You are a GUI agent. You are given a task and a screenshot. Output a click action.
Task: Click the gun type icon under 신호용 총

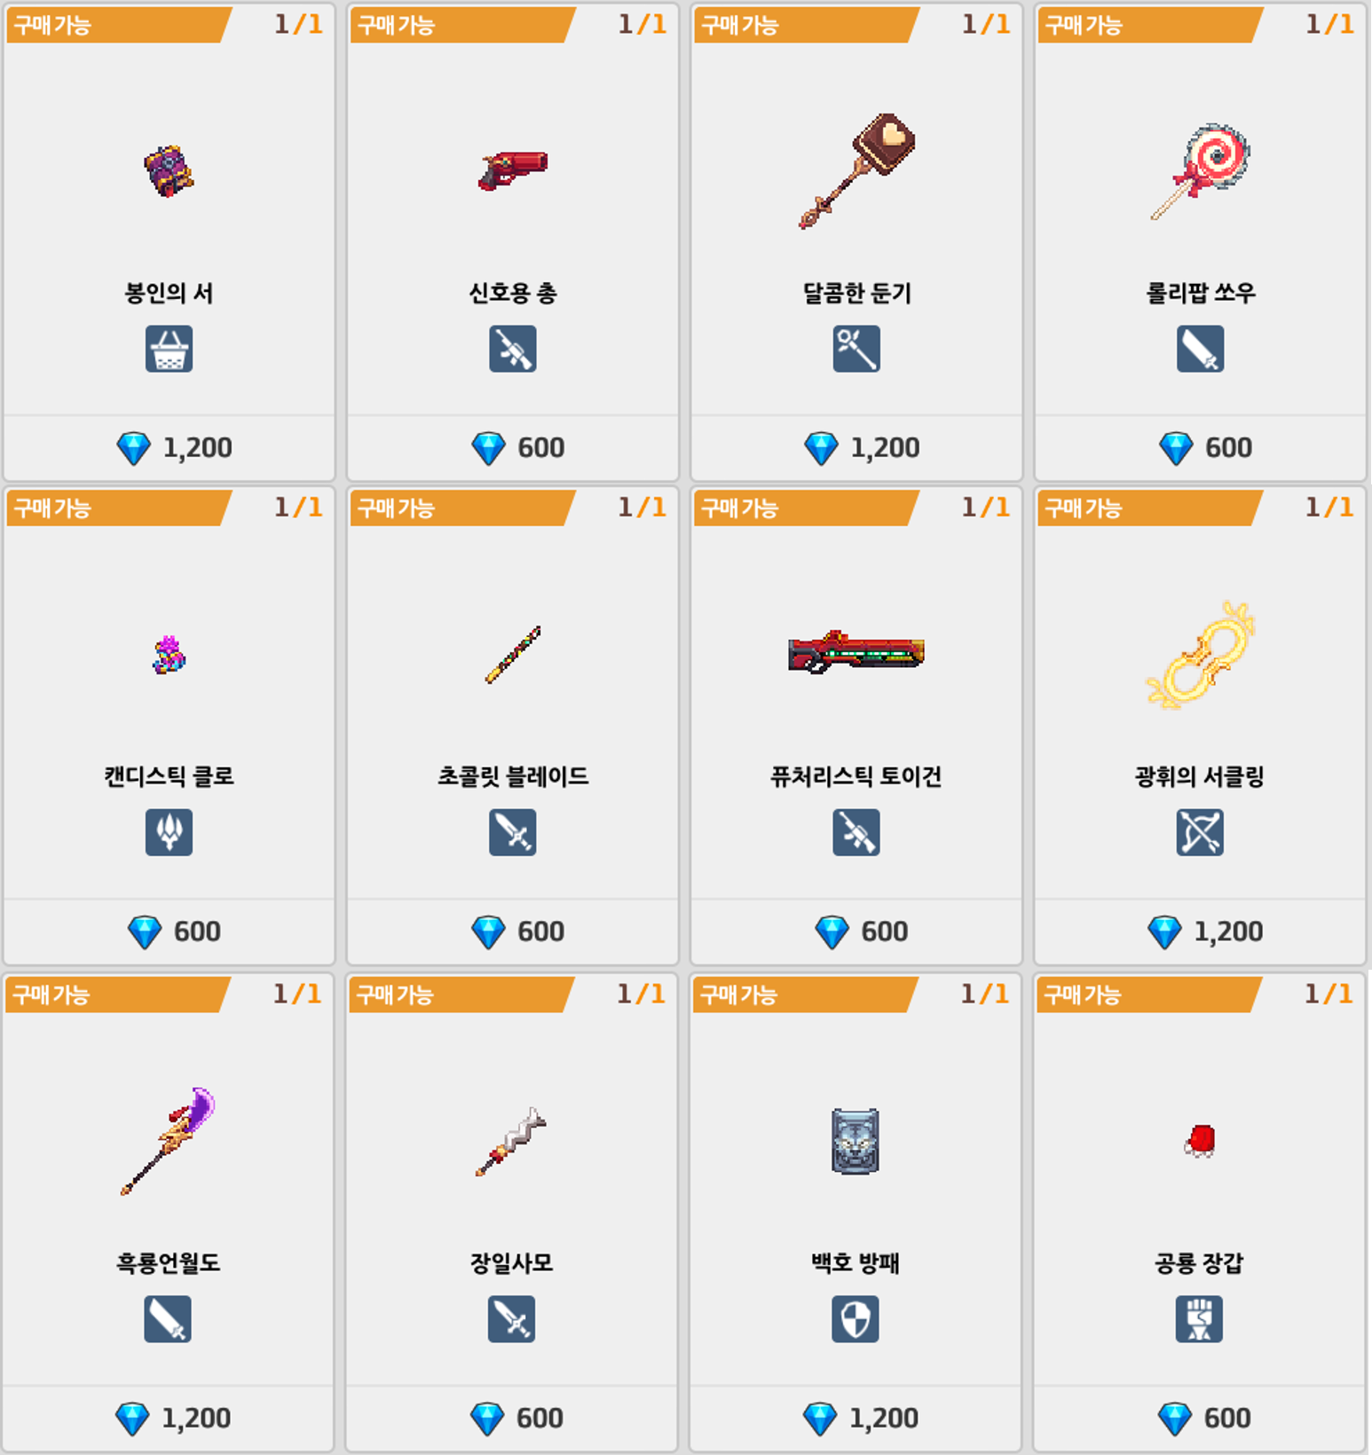(513, 349)
